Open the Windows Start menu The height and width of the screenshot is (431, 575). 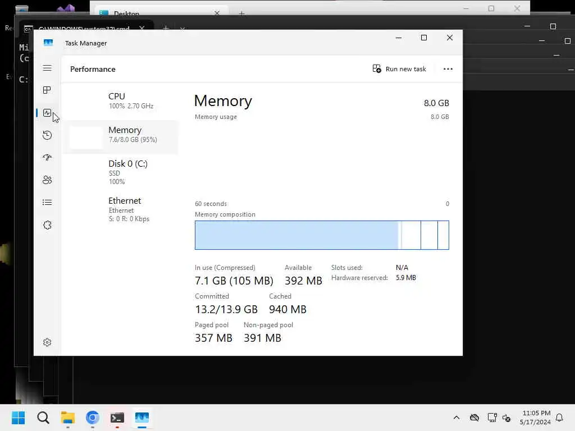pos(18,418)
